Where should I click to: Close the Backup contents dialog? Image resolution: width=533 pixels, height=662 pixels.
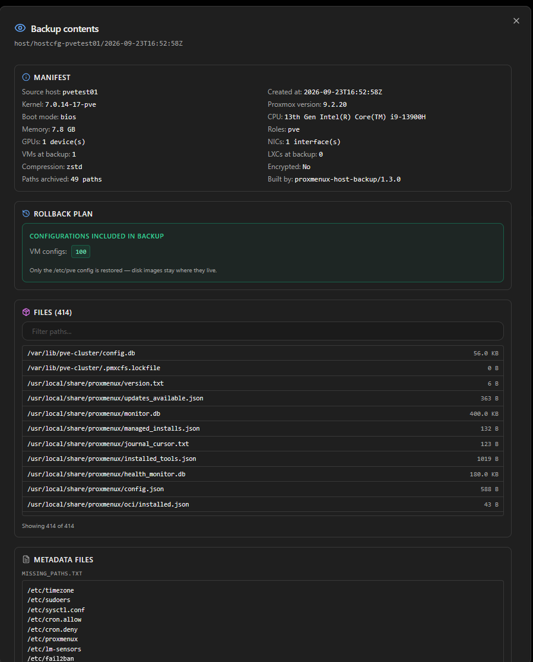click(x=516, y=21)
